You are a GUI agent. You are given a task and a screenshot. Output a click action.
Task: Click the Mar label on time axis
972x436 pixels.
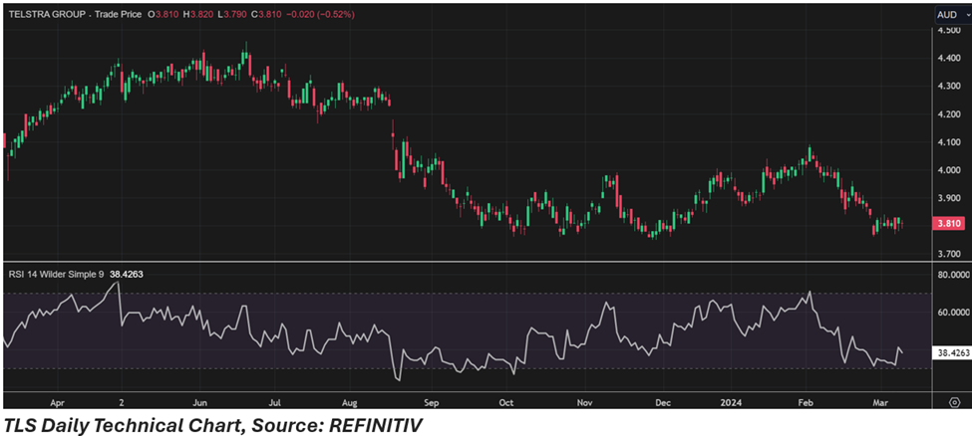point(880,402)
